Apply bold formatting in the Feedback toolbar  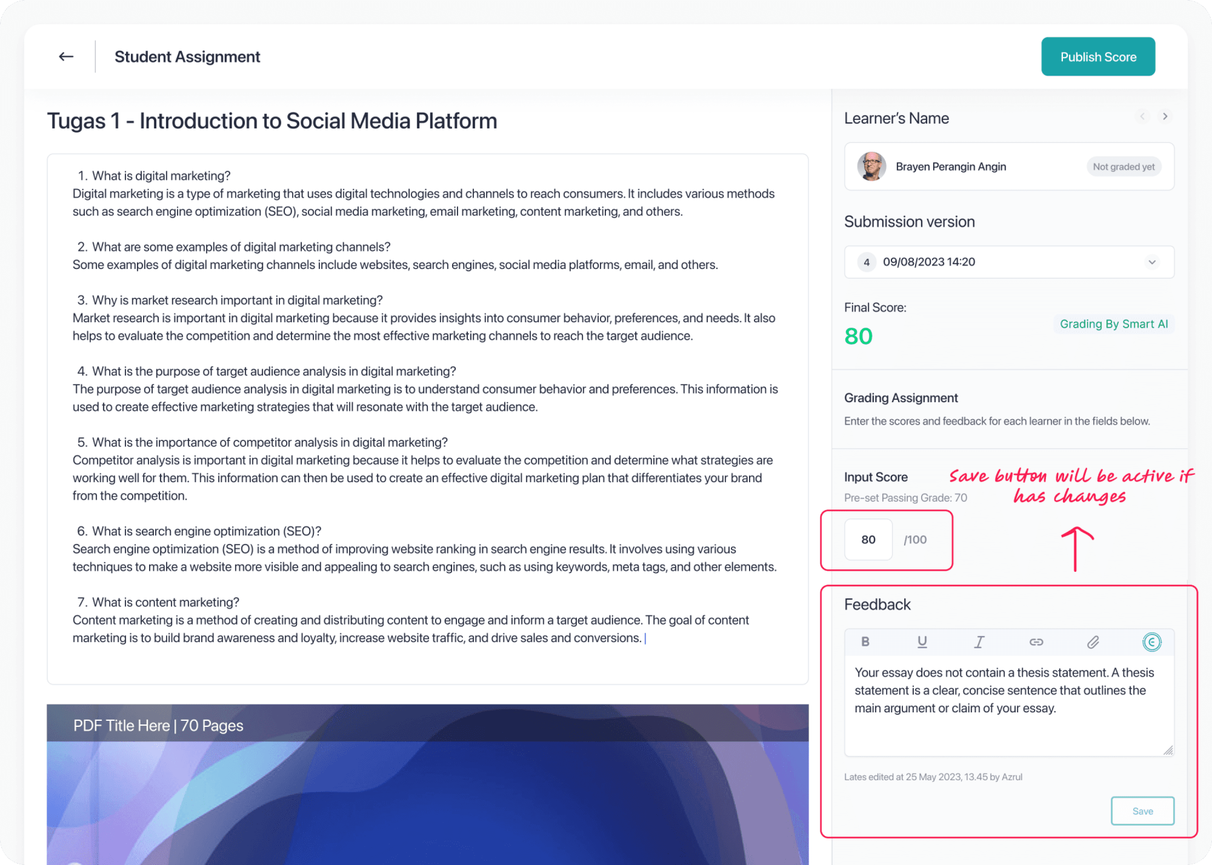coord(865,642)
